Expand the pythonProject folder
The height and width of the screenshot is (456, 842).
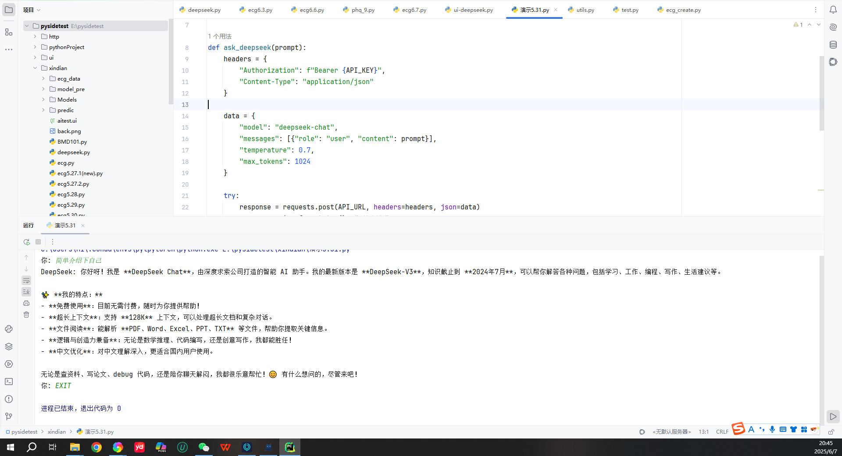coord(35,47)
